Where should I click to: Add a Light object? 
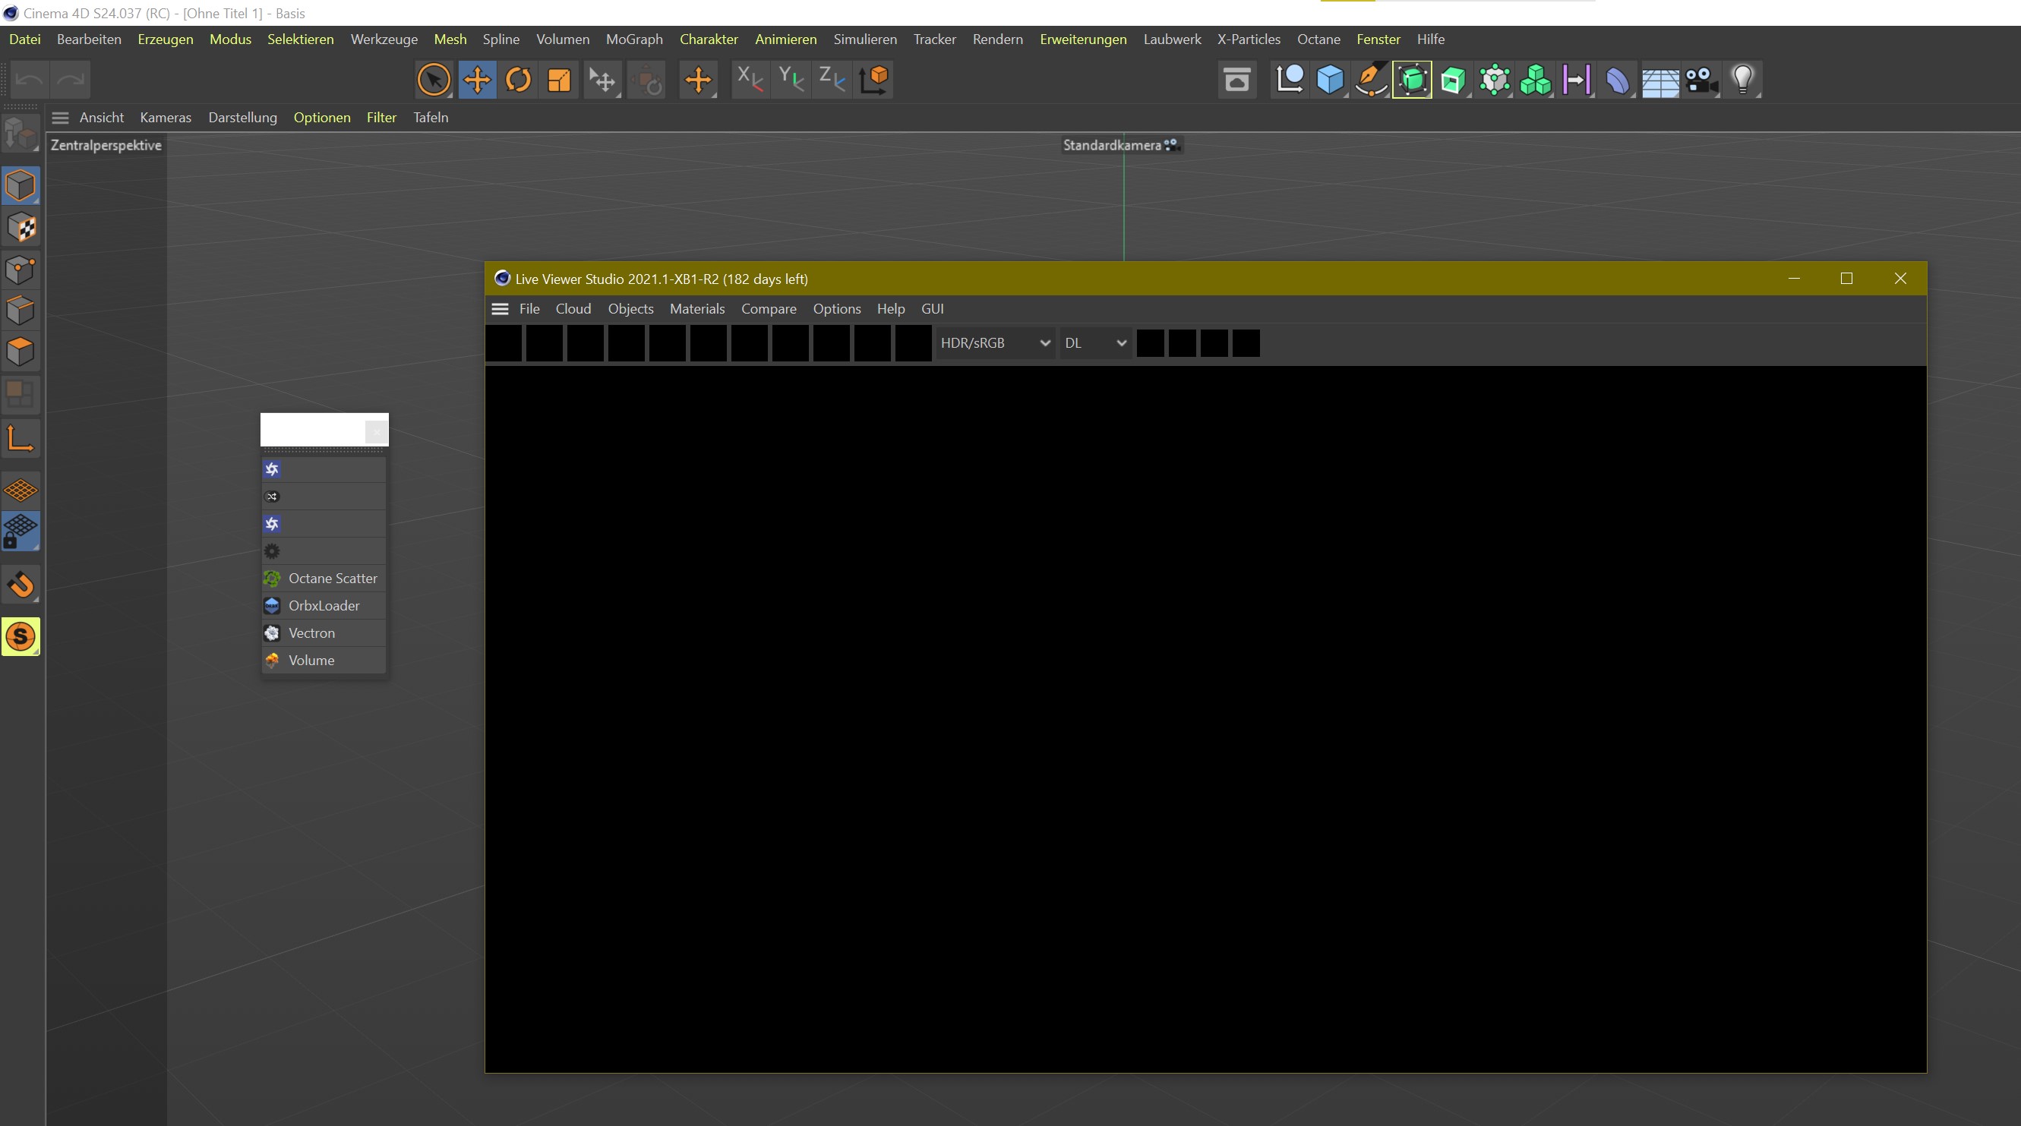(1742, 80)
